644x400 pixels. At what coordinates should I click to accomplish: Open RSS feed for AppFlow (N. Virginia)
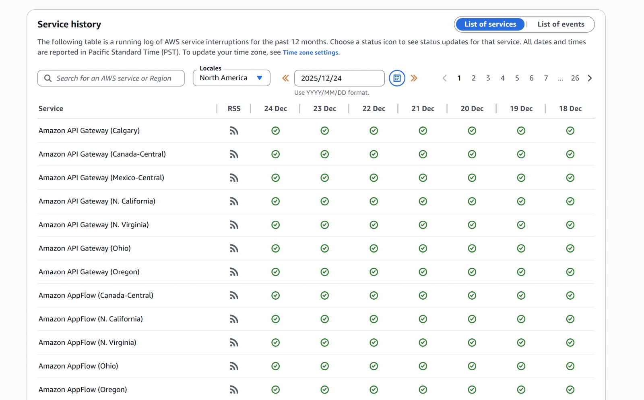click(234, 343)
